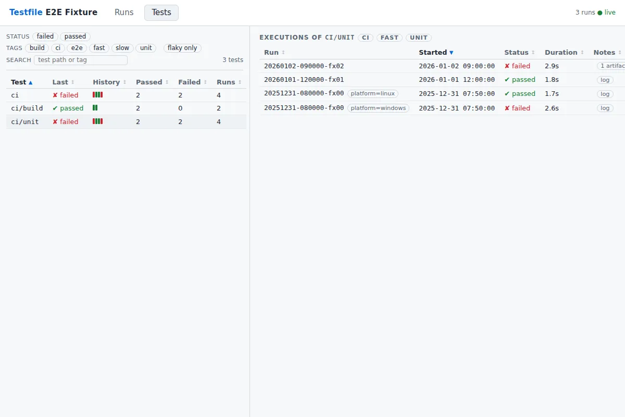Open run 20260102-090000-fx02
This screenshot has height=417, width=625.
point(304,66)
